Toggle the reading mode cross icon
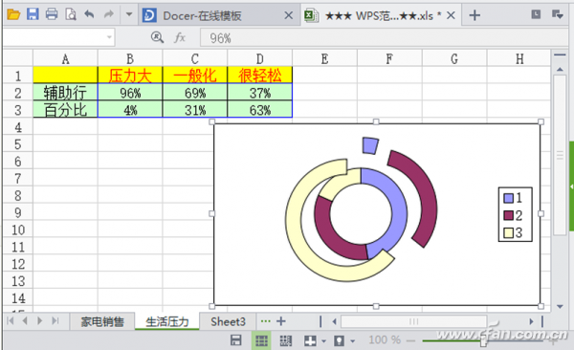574x350 pixels. click(310, 340)
